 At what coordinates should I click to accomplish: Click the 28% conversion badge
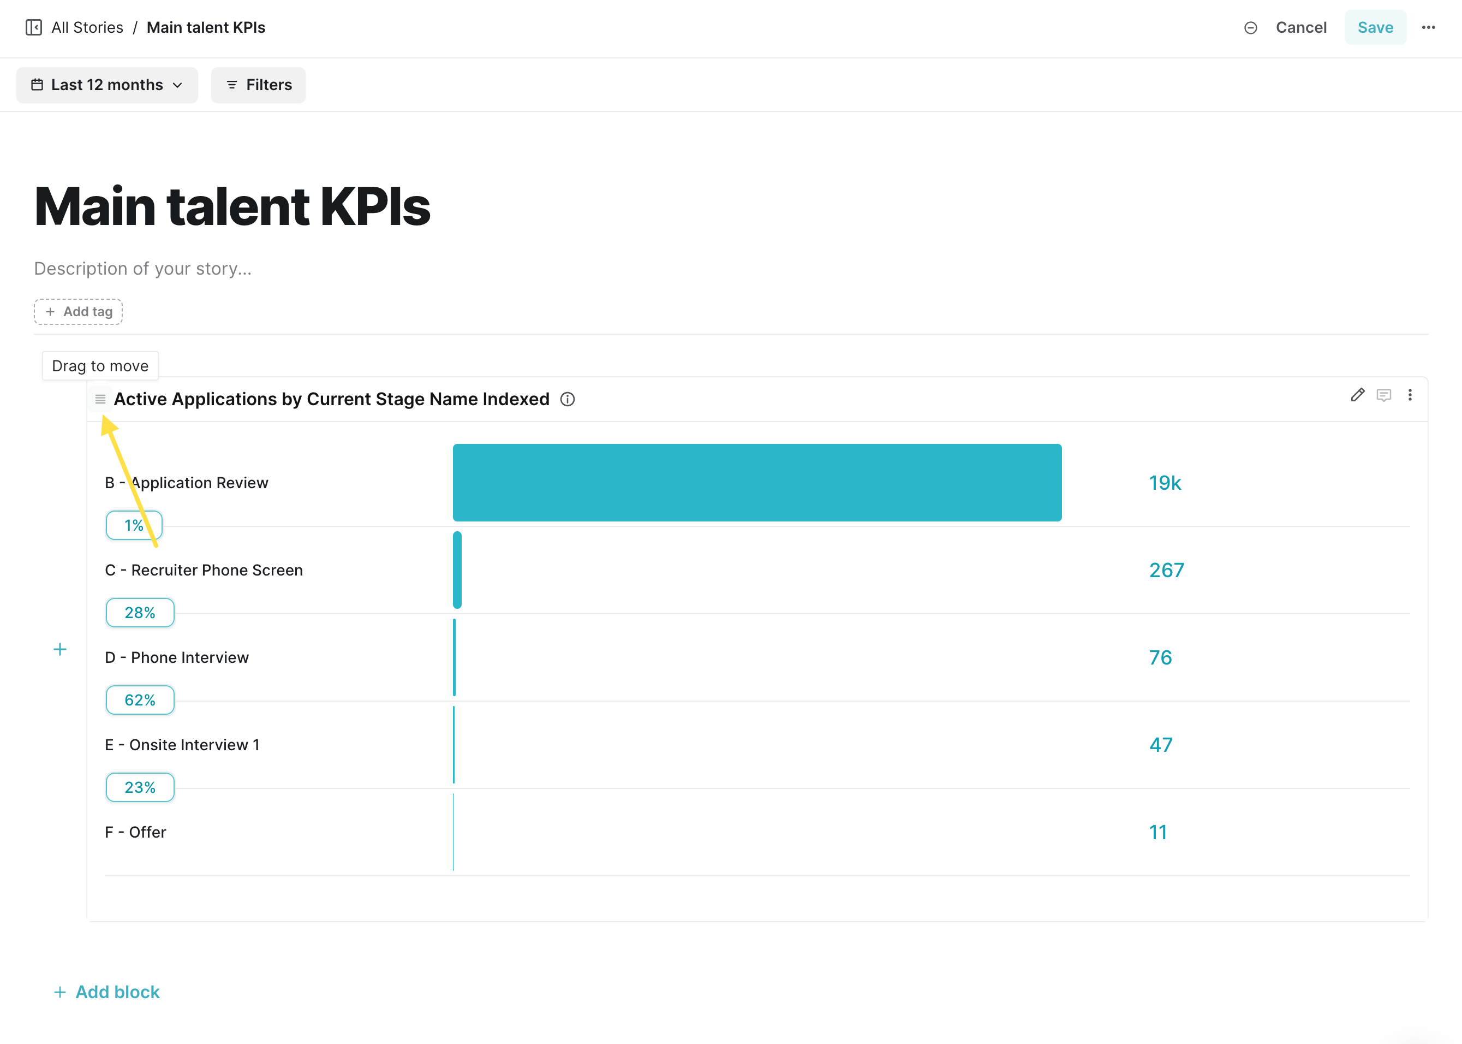(x=140, y=613)
